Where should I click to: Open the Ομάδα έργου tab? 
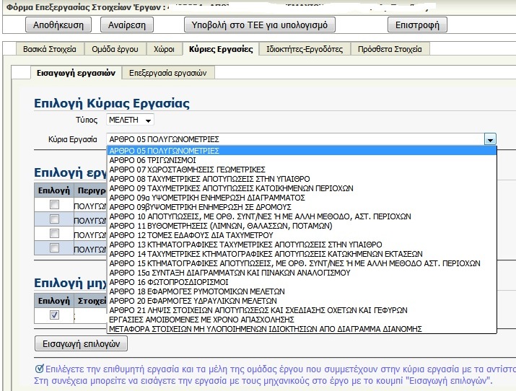click(114, 49)
